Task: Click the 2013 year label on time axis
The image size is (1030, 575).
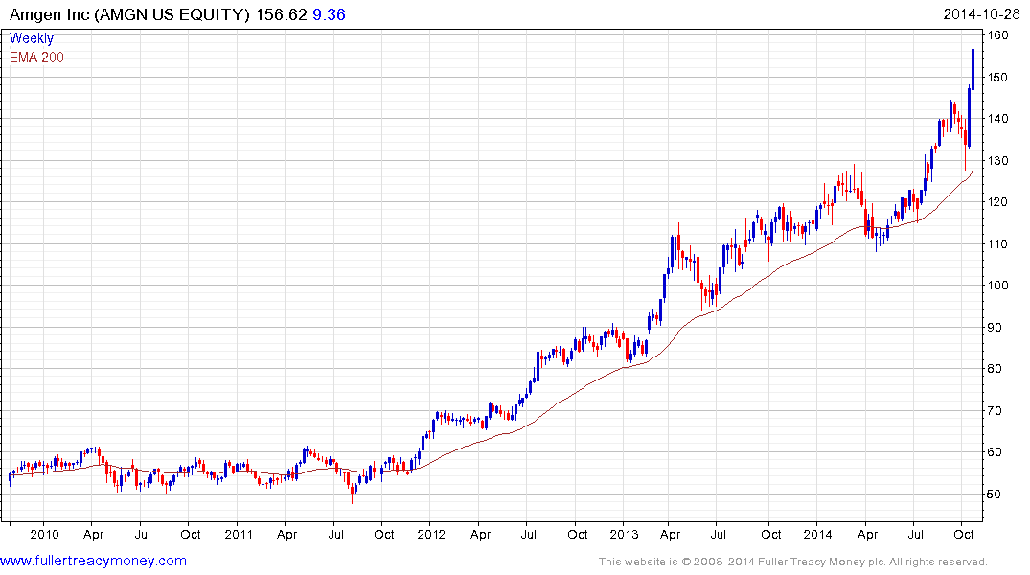Action: tap(624, 534)
